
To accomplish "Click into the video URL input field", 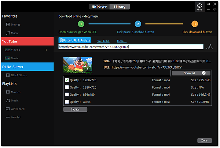I will click(131, 47).
